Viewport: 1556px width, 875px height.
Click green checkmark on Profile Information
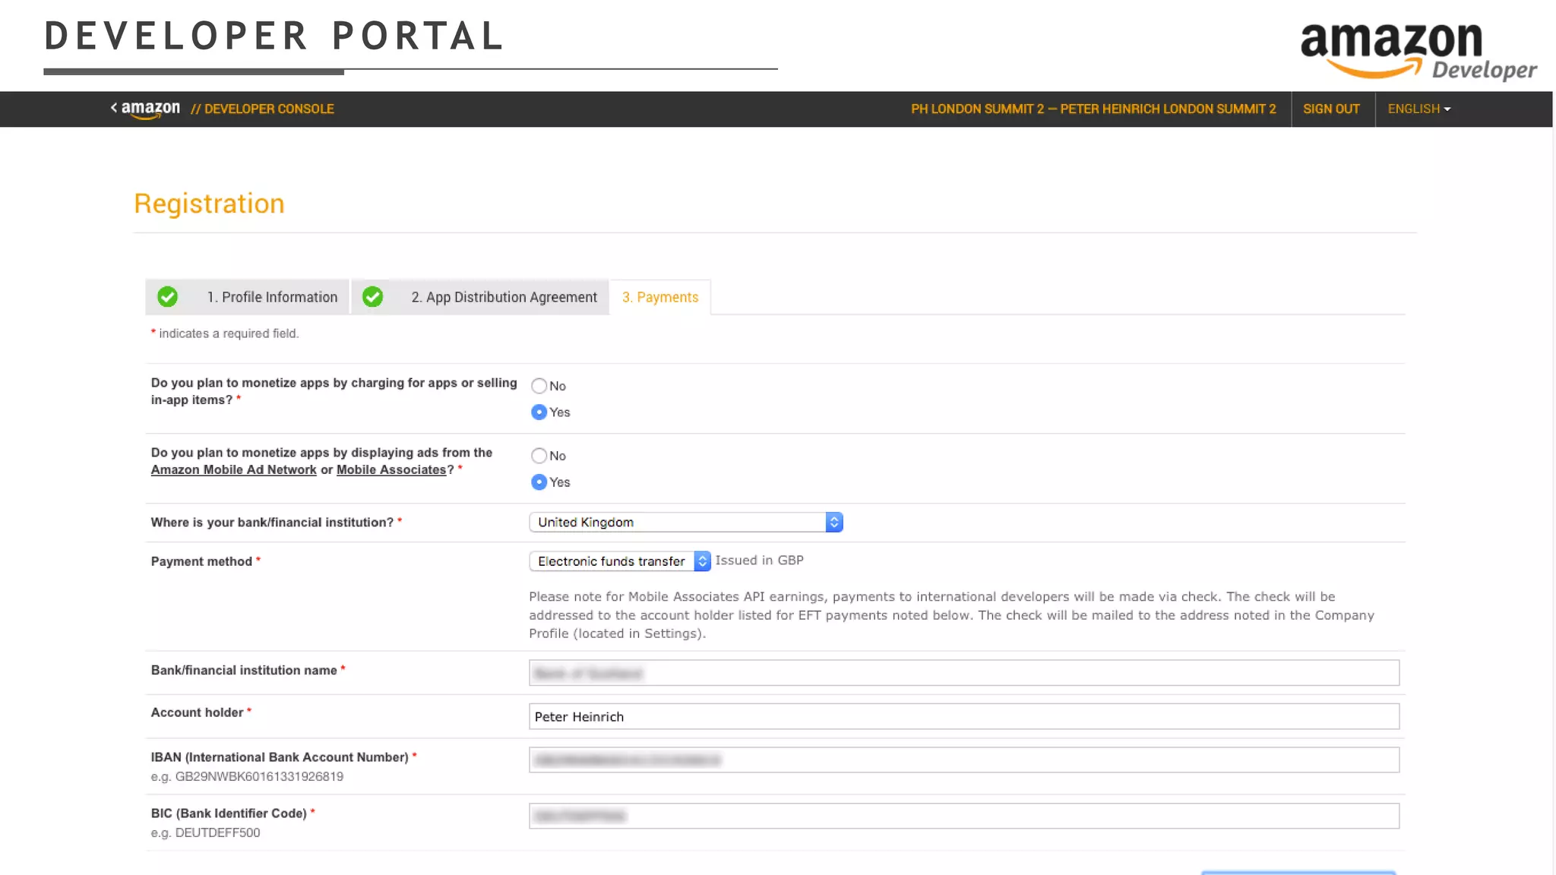tap(168, 297)
